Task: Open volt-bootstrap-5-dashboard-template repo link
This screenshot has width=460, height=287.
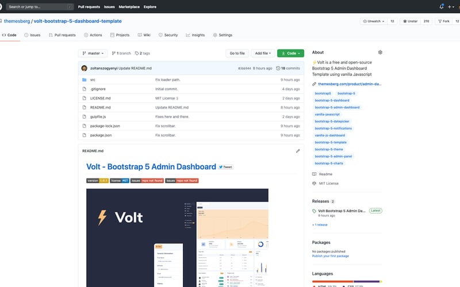Action: click(78, 21)
